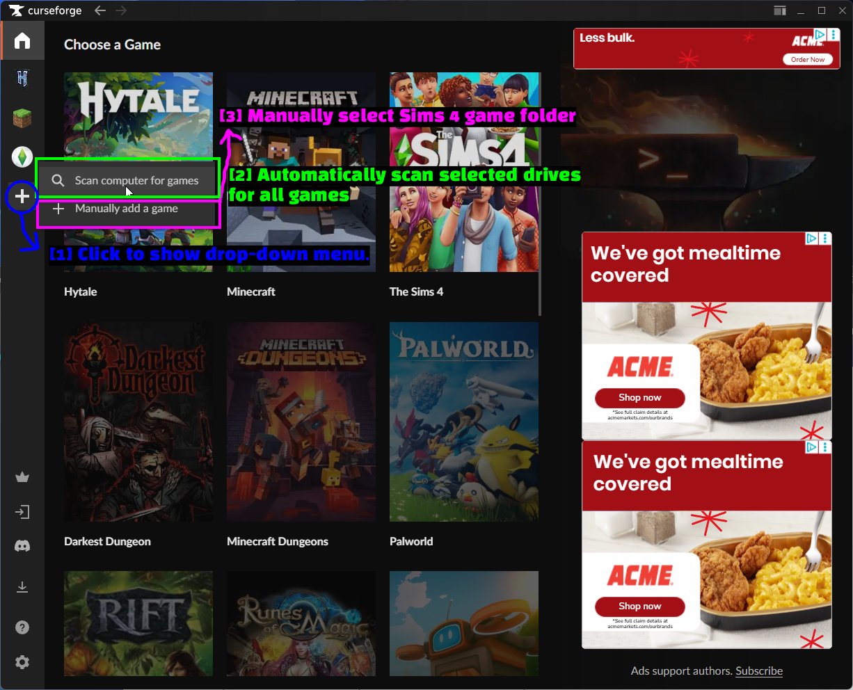Viewport: 853px width, 690px height.
Task: Open the RIFT game cover
Action: 138,623
